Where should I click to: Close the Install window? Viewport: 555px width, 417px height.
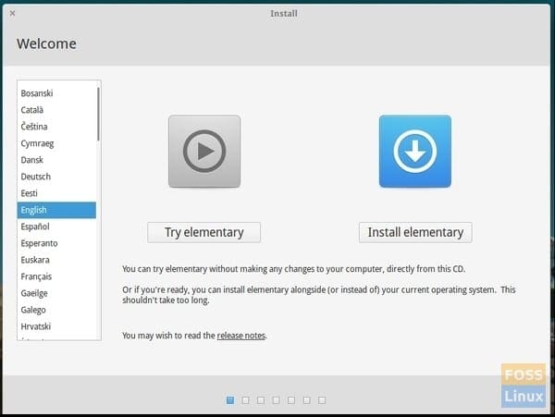[12, 14]
